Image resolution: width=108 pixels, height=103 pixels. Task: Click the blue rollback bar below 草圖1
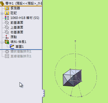(x=21, y=49)
